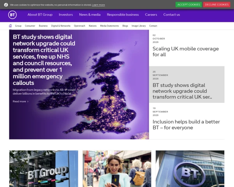Open the Blogs section
This screenshot has width=234, height=187.
pyautogui.click(x=125, y=26)
